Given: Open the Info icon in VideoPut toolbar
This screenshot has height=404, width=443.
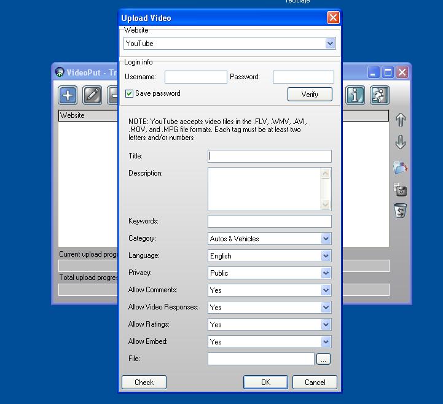Looking at the screenshot, I should pyautogui.click(x=355, y=95).
